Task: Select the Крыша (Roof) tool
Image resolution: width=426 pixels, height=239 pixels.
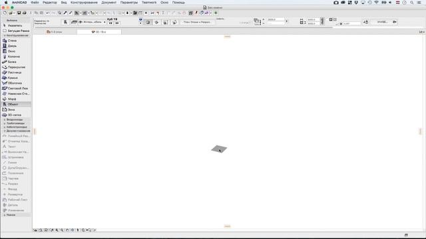Action: click(16, 78)
